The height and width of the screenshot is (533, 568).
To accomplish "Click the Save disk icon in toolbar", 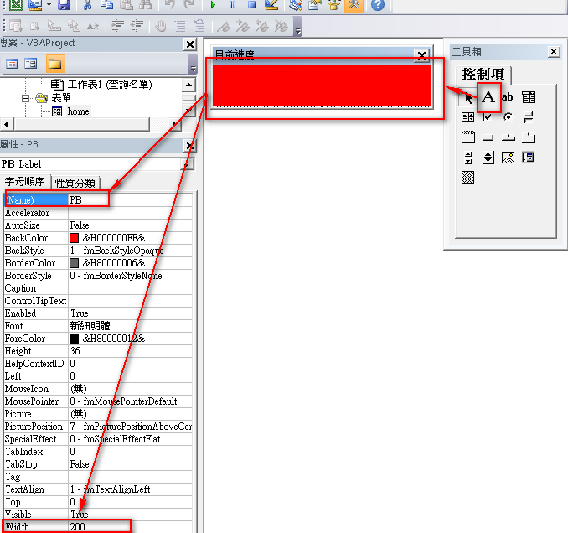I will click(64, 4).
